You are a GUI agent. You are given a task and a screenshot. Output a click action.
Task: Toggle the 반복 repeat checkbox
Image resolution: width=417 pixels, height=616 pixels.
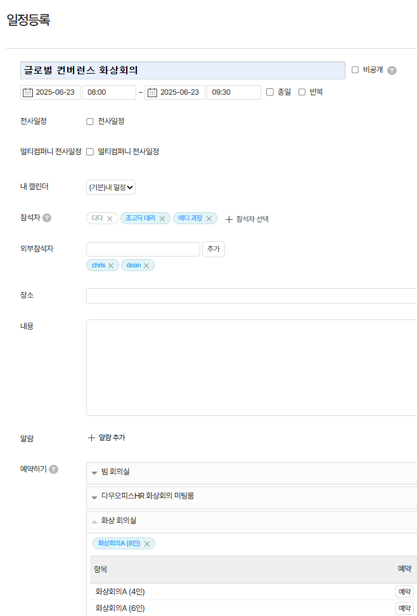click(302, 92)
